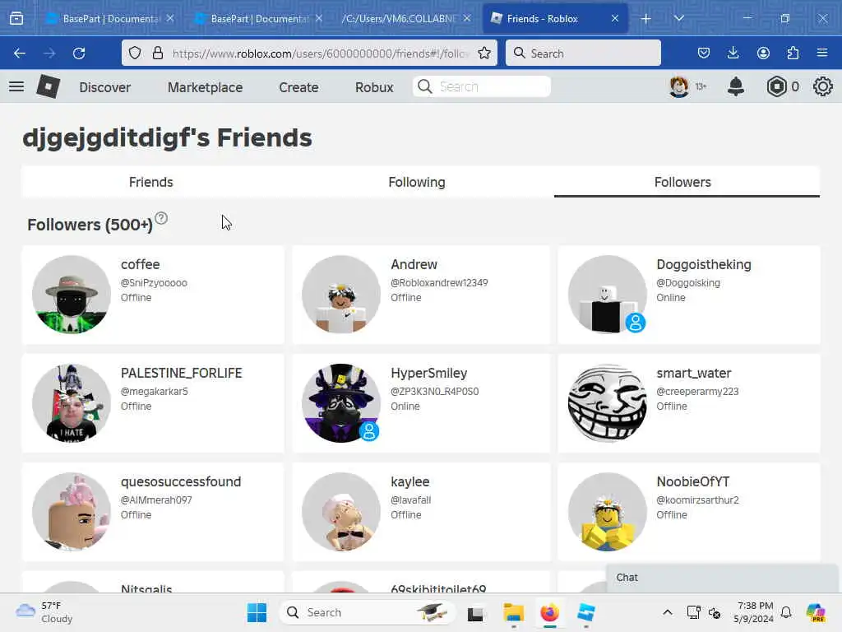Open the user avatar profile icon in navbar
The height and width of the screenshot is (632, 842).
(x=678, y=86)
